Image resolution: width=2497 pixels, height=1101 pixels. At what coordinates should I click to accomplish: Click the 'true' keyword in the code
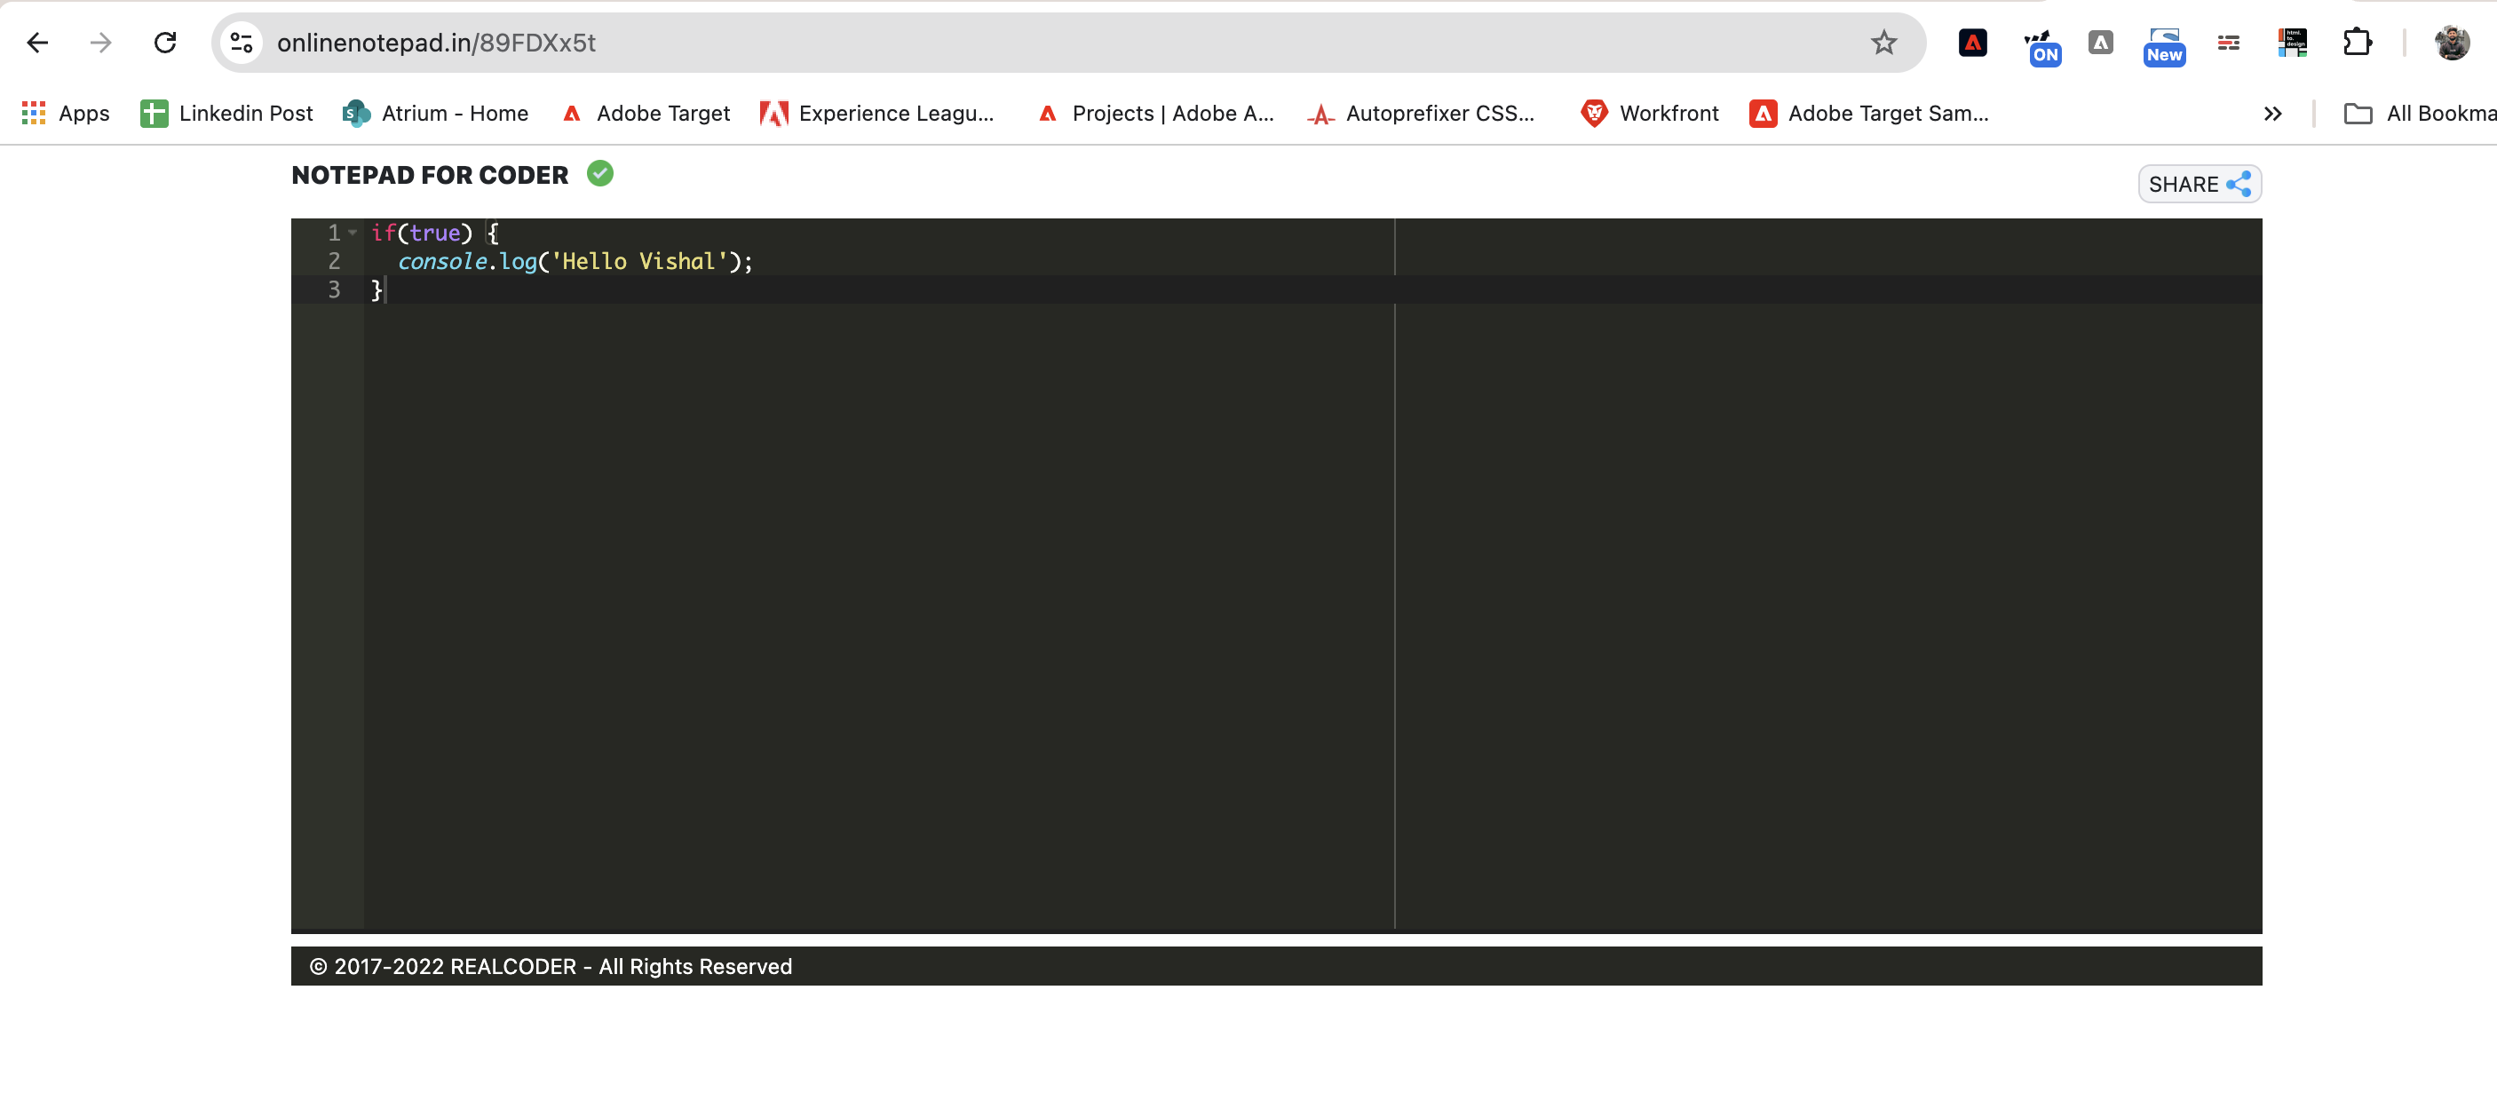click(434, 233)
